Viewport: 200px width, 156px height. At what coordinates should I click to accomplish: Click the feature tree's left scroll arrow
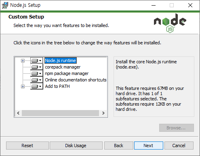point(18,113)
